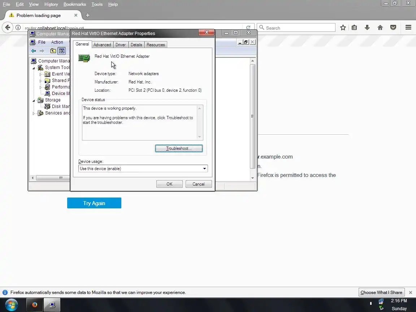This screenshot has height=312, width=416.
Task: Open Firefox Bookmarks menu
Action: click(74, 4)
